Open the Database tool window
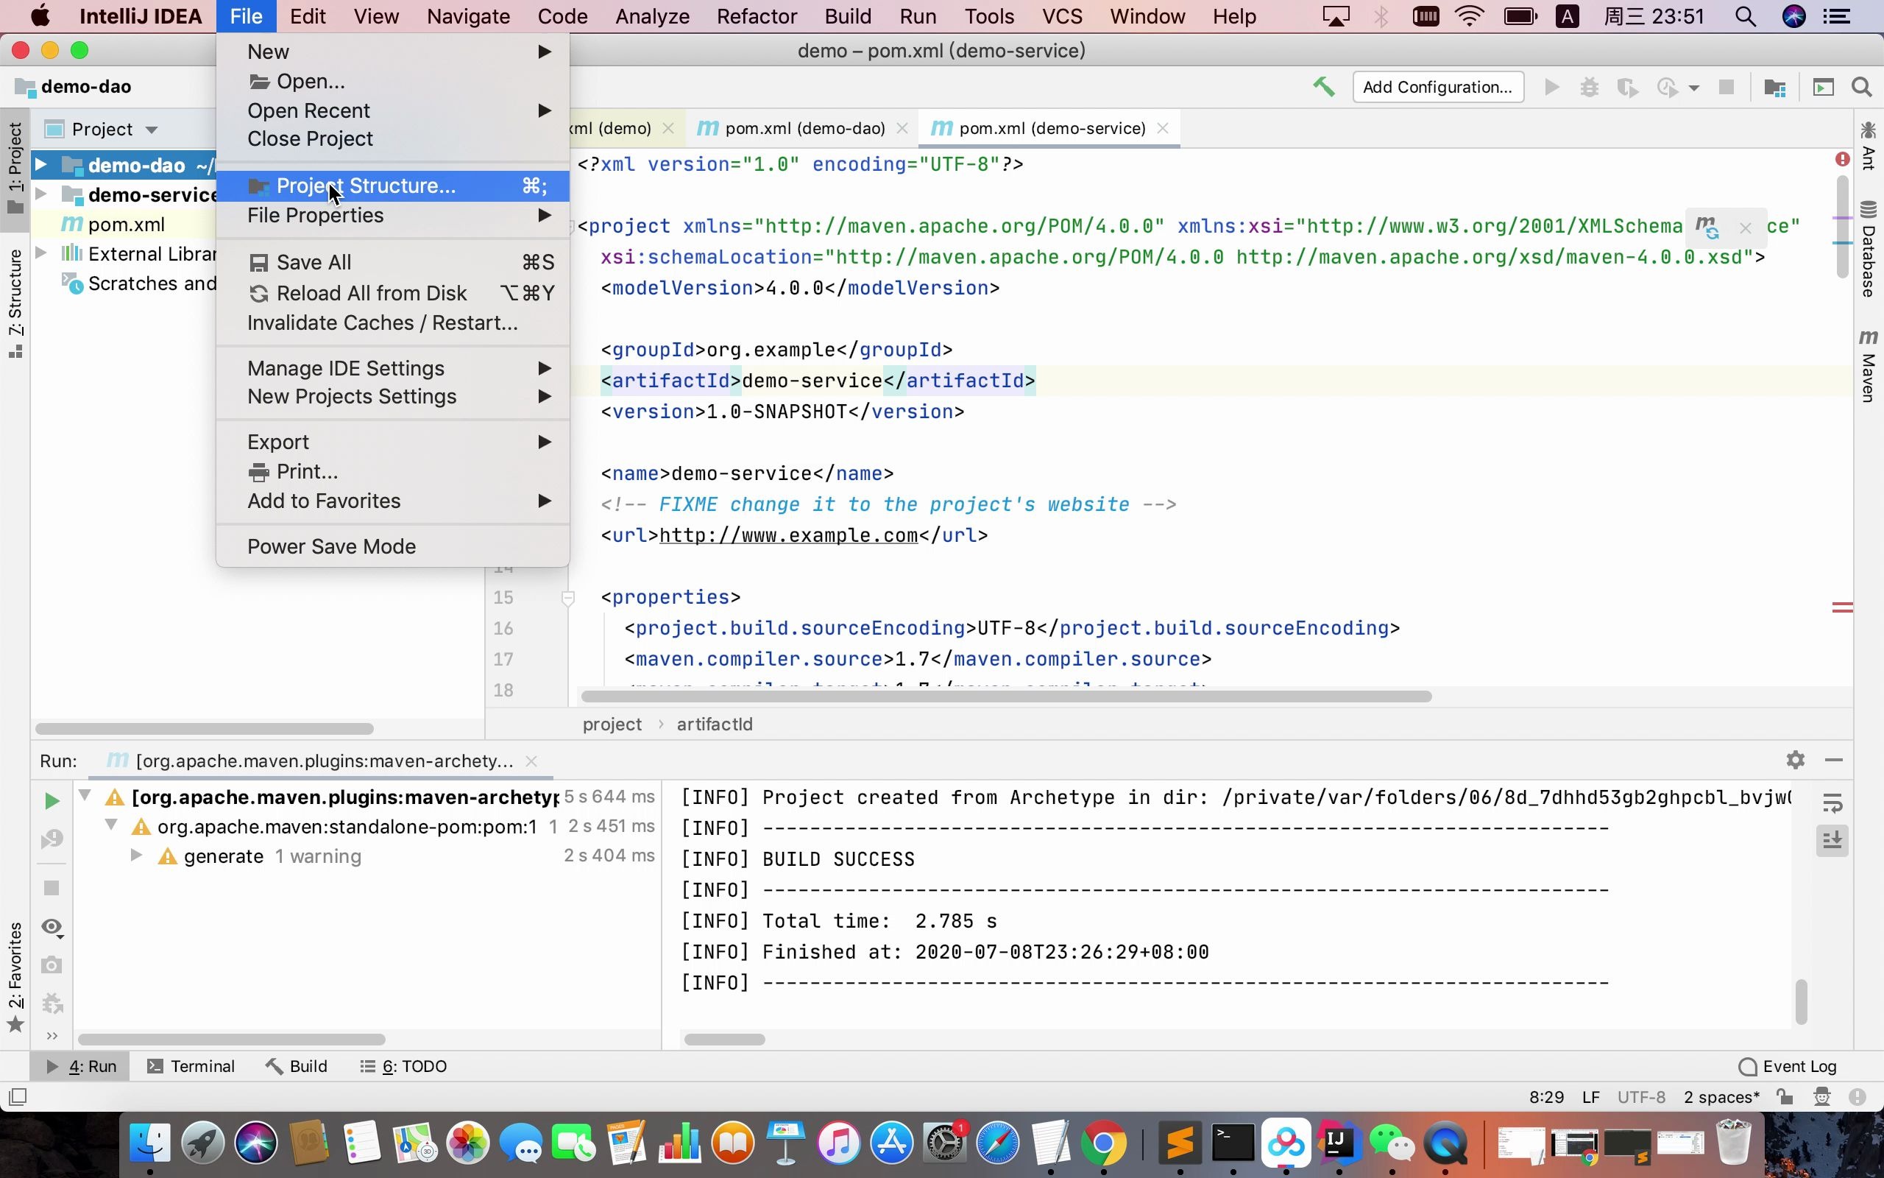The image size is (1884, 1178). pyautogui.click(x=1869, y=250)
